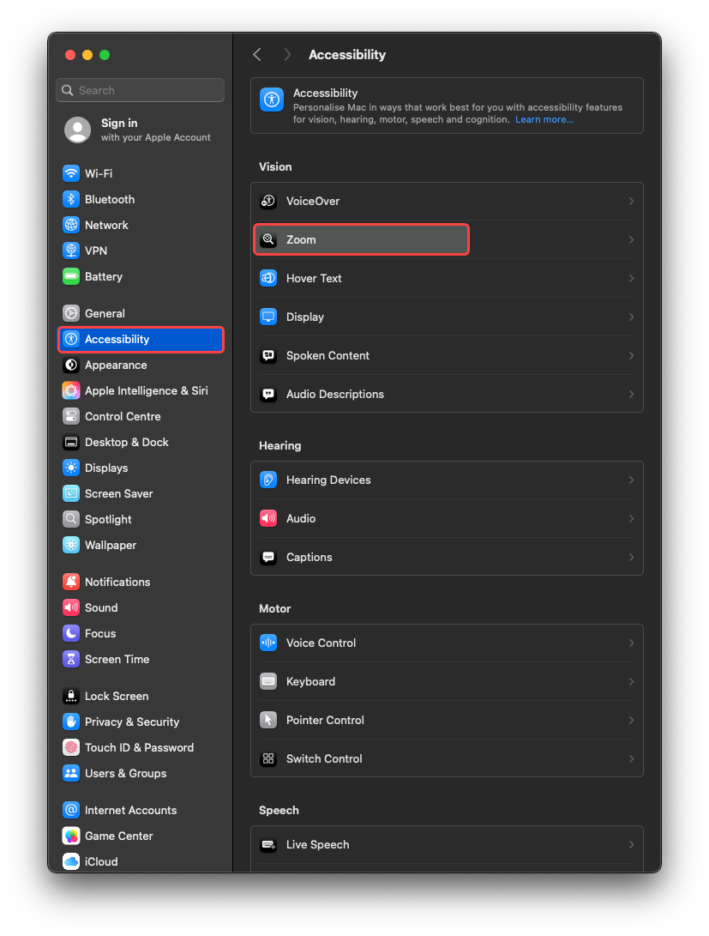Click the account avatar picture
The image size is (709, 936).
tap(77, 130)
